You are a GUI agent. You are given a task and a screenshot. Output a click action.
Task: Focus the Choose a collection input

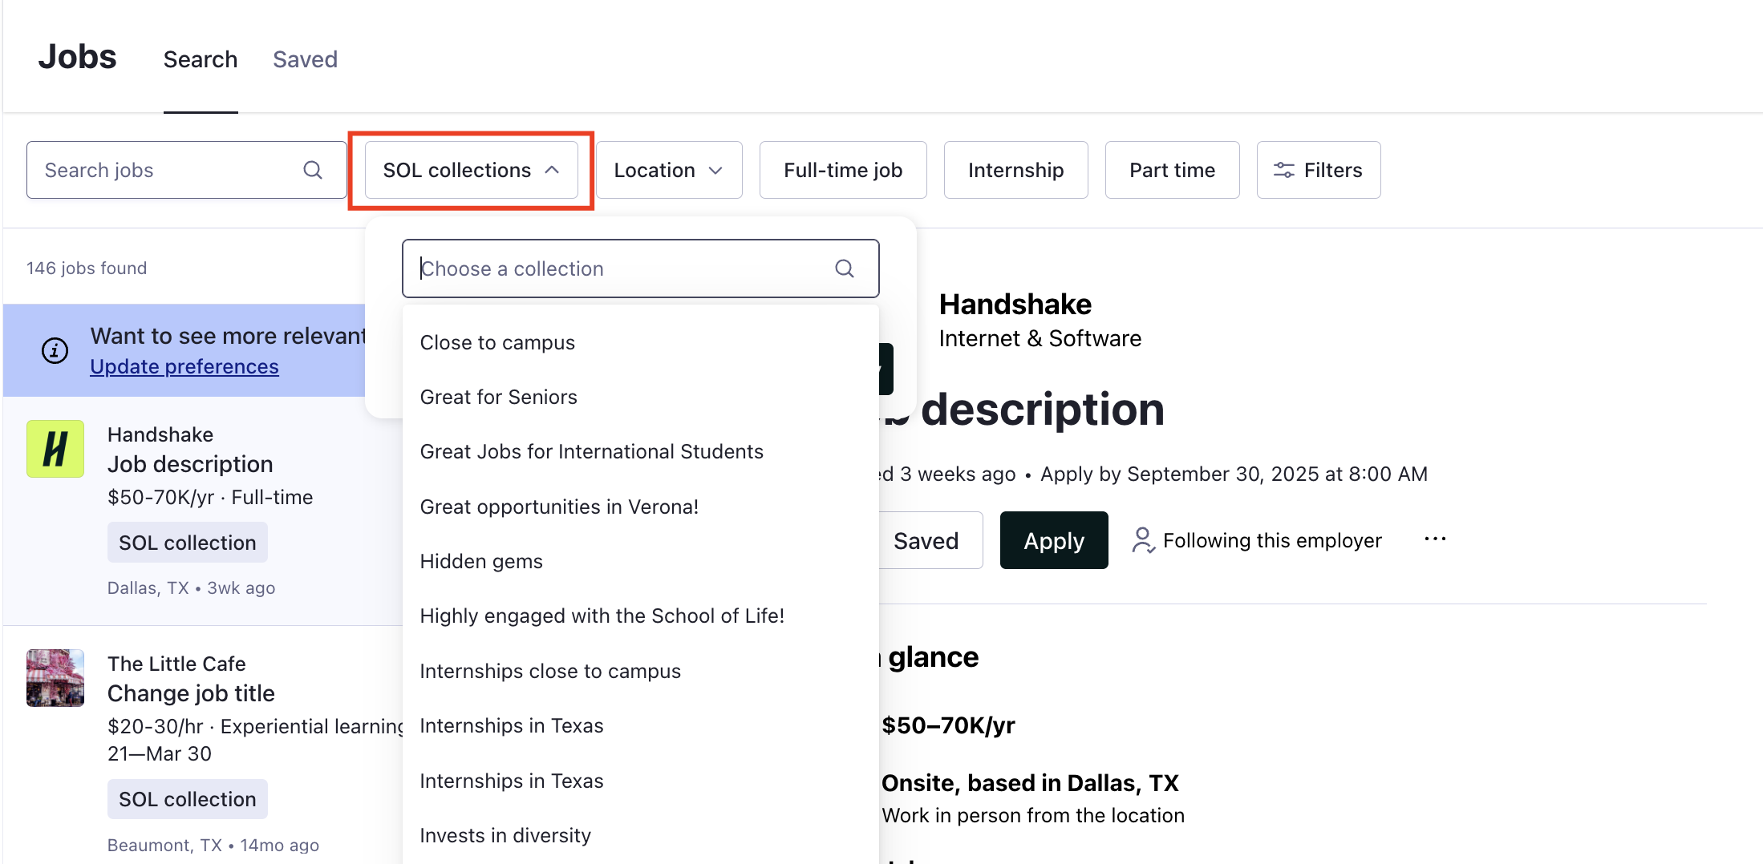tap(640, 268)
